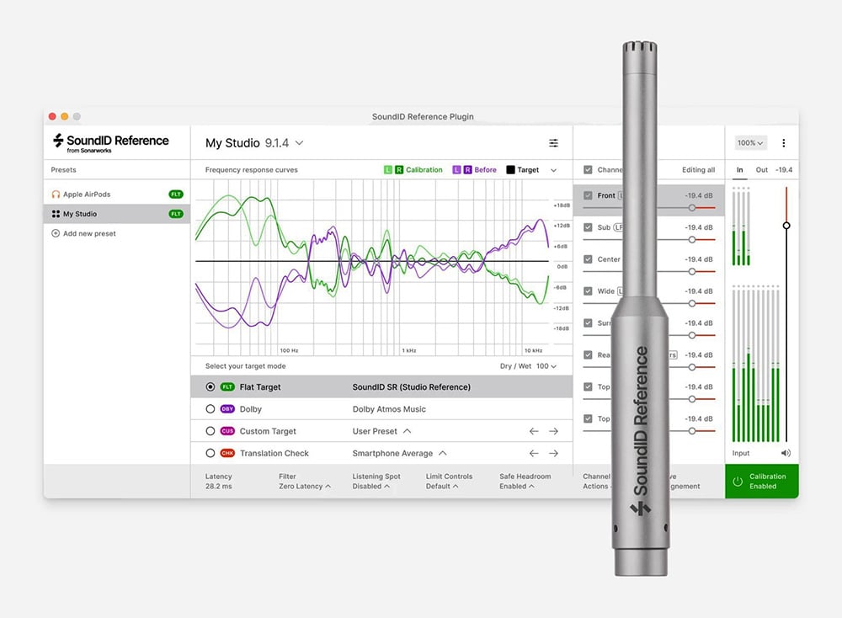Toggle the all-channels header checkbox
The image size is (842, 618).
pyautogui.click(x=588, y=170)
